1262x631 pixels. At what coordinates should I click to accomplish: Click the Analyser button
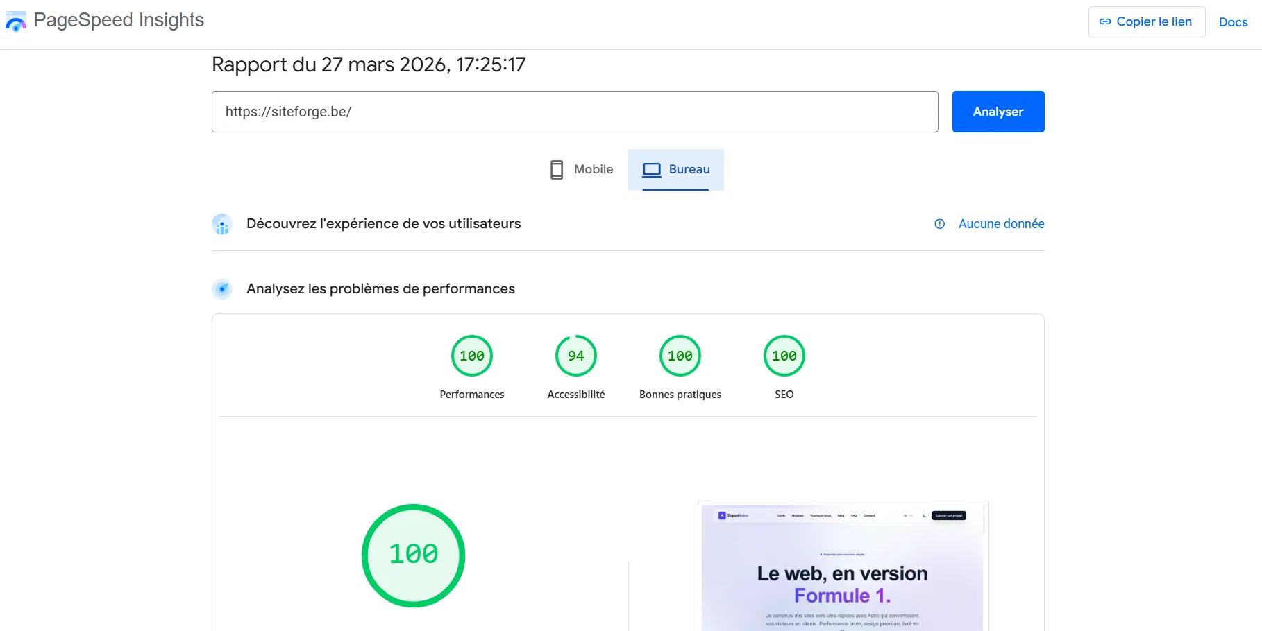[x=998, y=112]
